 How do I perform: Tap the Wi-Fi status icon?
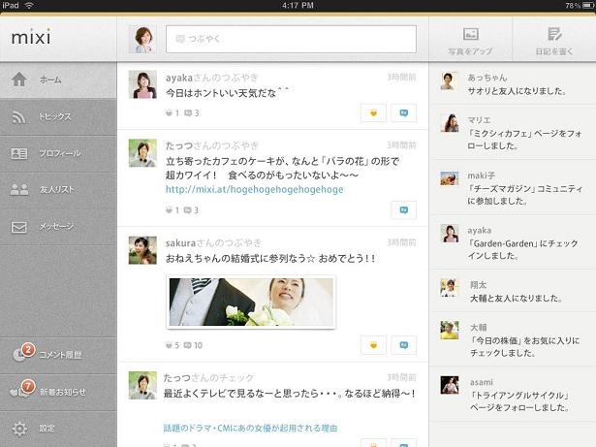pos(29,5)
